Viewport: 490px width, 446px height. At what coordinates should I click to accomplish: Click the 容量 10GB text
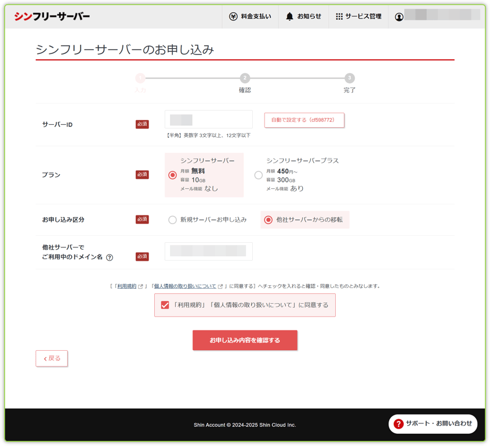[x=193, y=180]
